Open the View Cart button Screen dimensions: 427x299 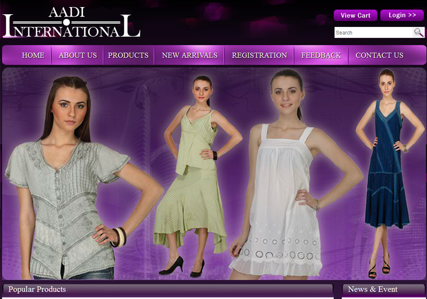pos(355,15)
